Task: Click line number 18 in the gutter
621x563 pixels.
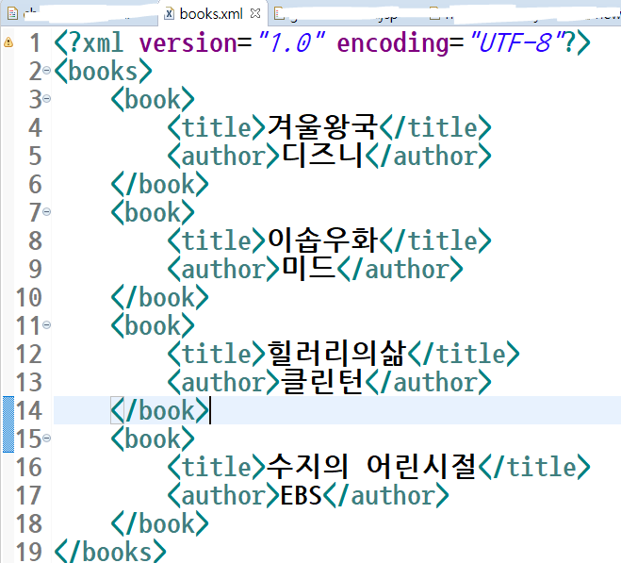Action: [28, 523]
